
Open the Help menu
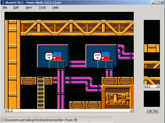coord(56,8)
